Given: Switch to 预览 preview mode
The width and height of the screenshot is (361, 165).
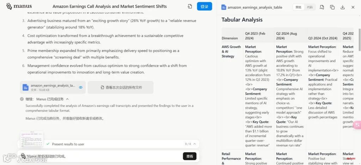Looking at the screenshot, I should tap(299, 7).
